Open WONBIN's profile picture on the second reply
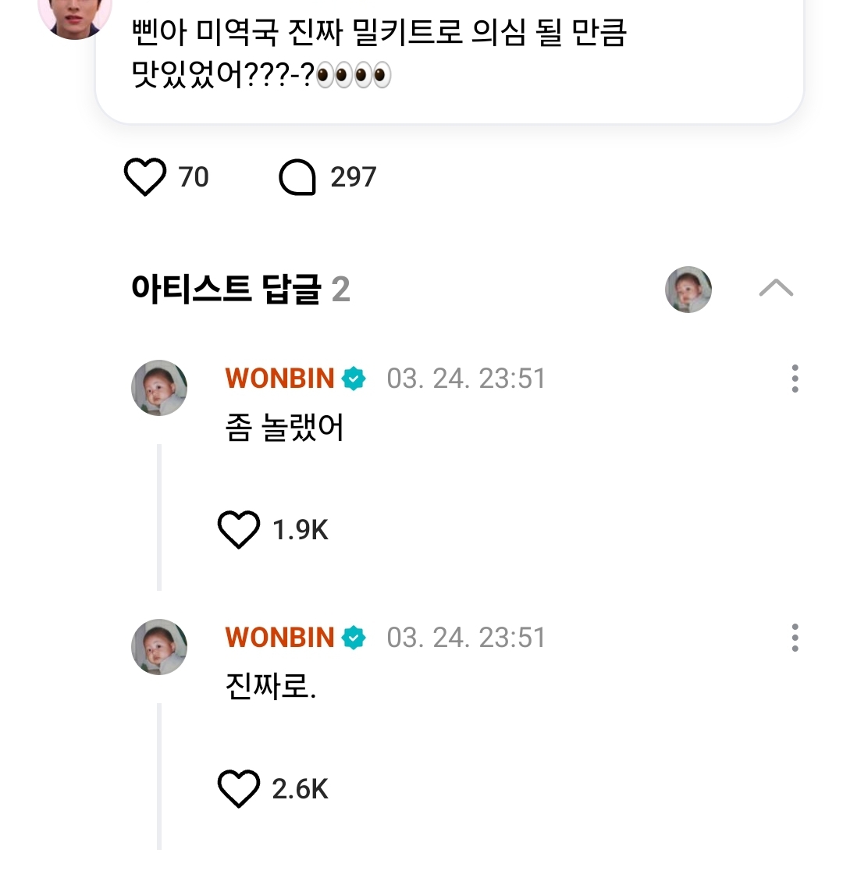 pos(159,647)
